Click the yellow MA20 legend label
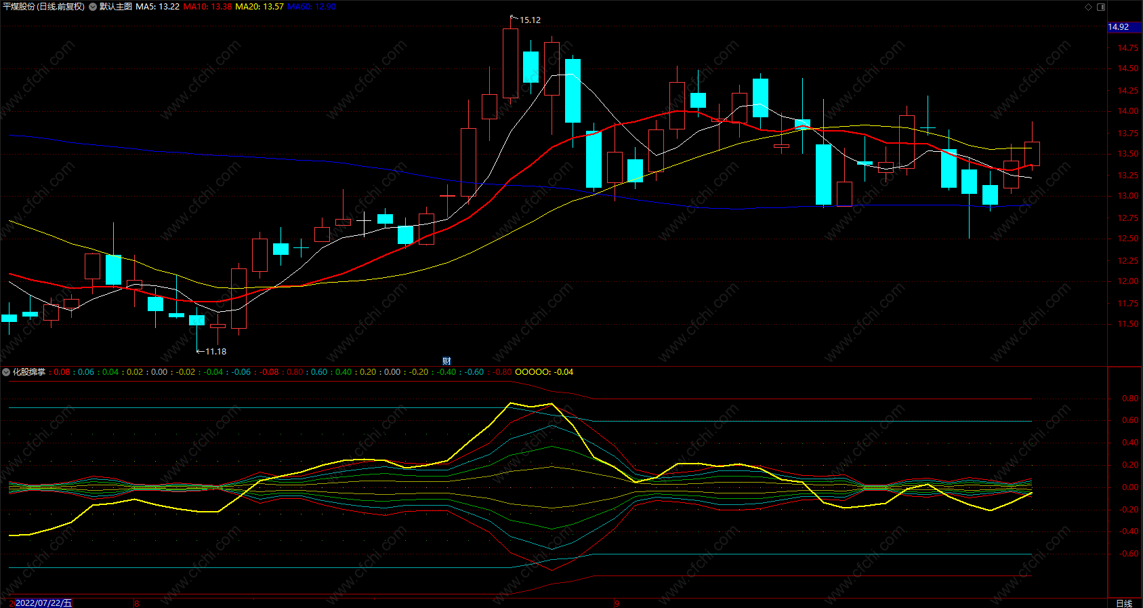This screenshot has width=1143, height=608. (x=259, y=7)
